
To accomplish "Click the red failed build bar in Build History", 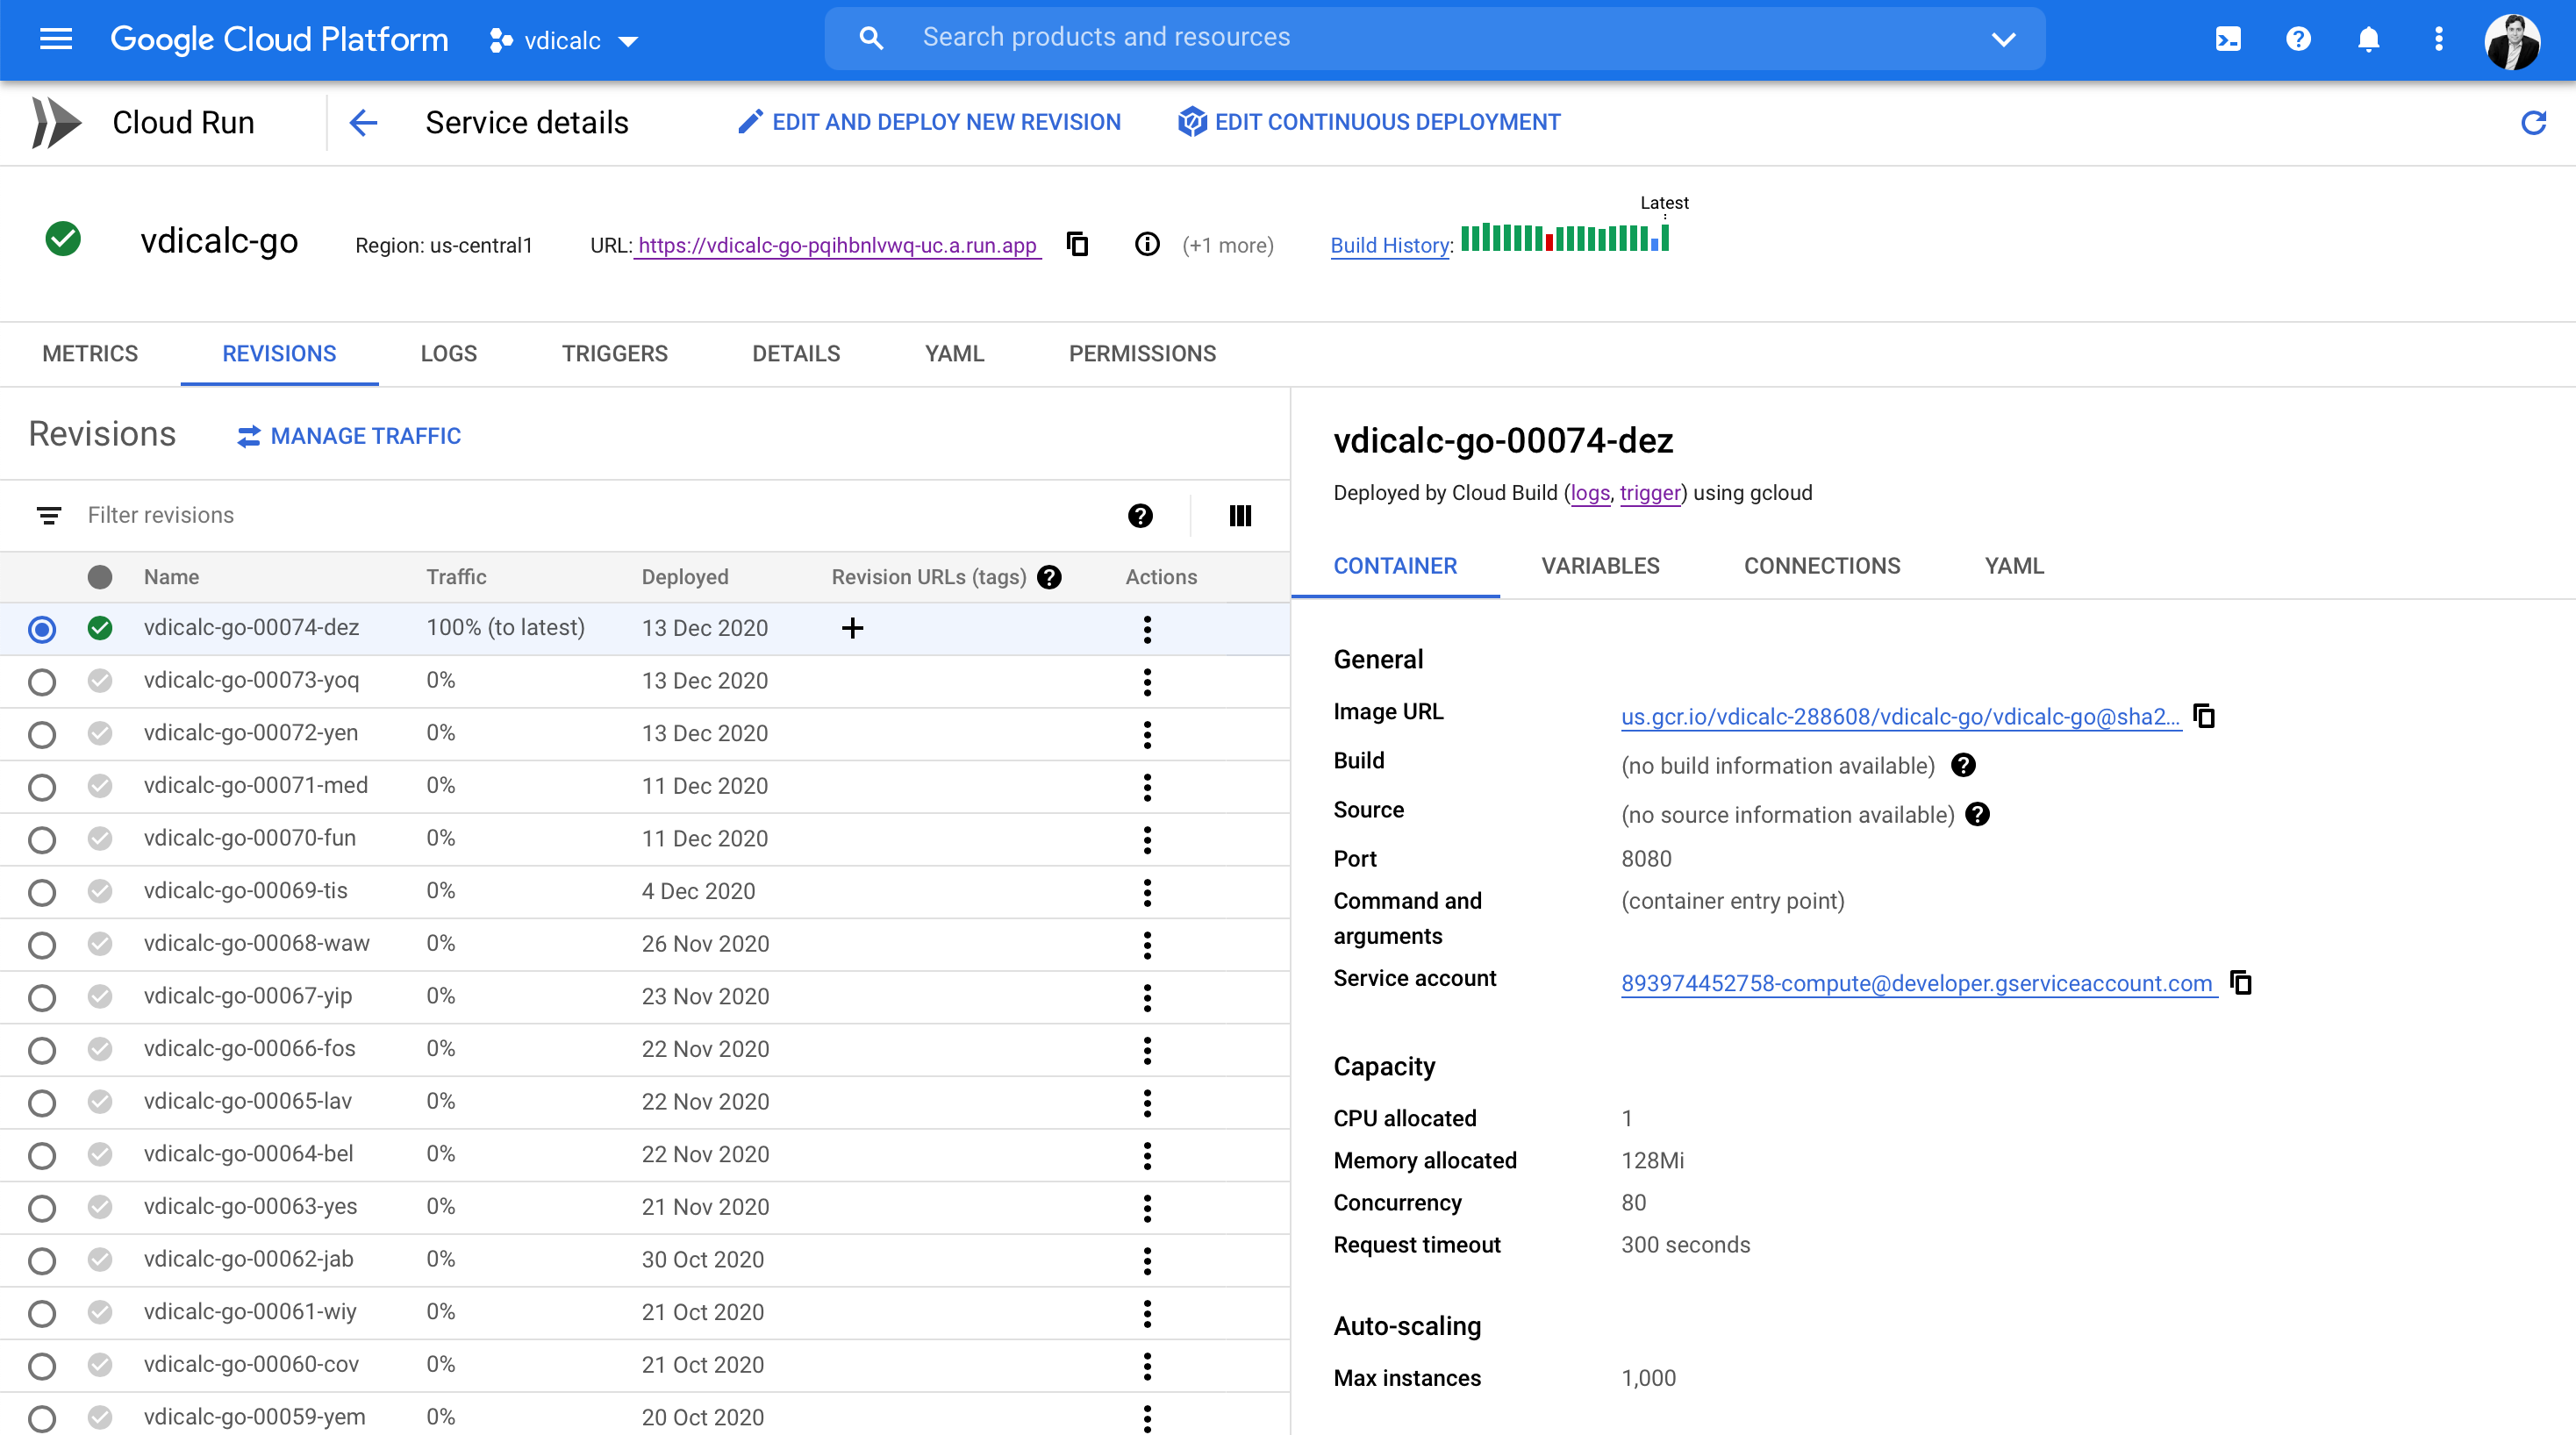I will (x=1549, y=242).
